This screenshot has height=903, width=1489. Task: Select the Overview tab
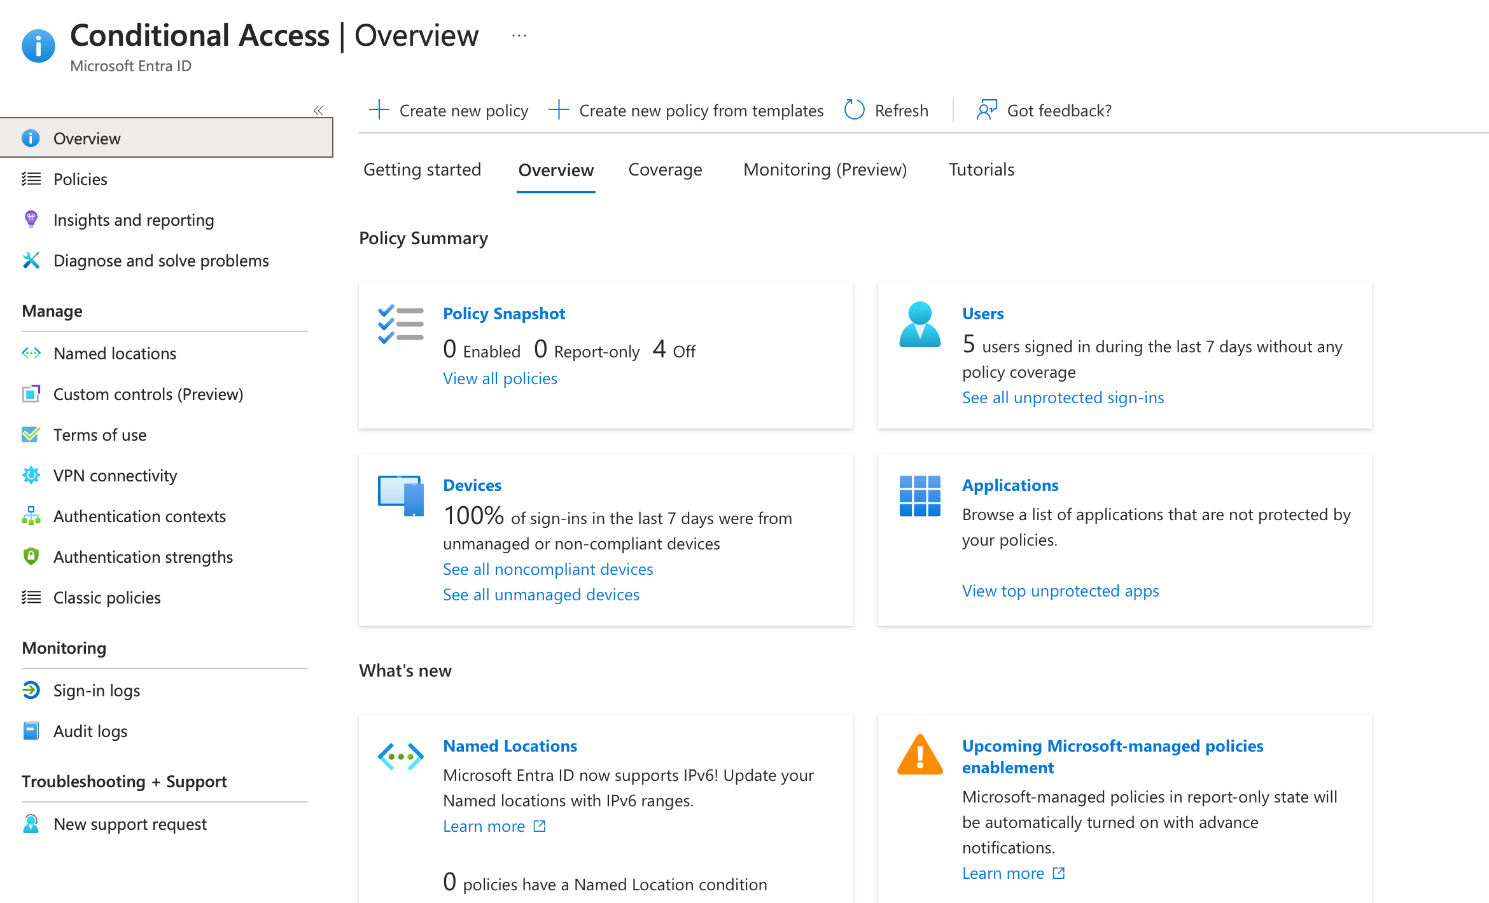pos(556,170)
